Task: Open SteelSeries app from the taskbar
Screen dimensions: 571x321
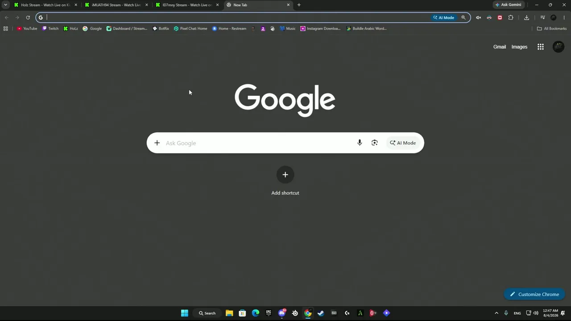Action: pos(295,313)
